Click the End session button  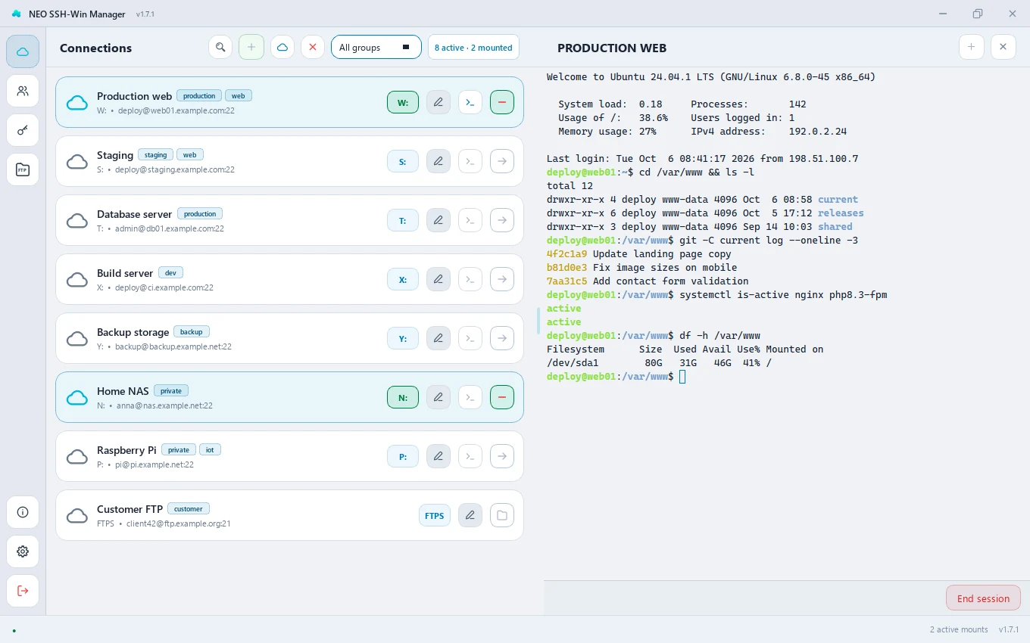[x=983, y=598]
